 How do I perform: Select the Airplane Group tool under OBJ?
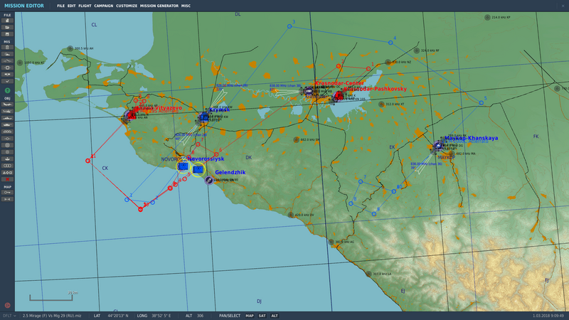[x=7, y=104]
